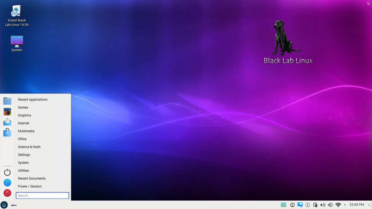Open Install Black Lab-Linux 14.04 desktop icon
Screen dimensions: 372x209
(x=17, y=16)
